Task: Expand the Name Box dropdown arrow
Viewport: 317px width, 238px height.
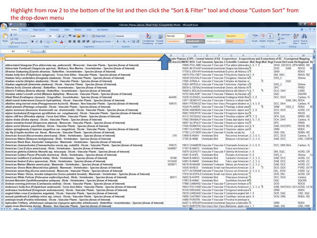Action: (x=28, y=51)
